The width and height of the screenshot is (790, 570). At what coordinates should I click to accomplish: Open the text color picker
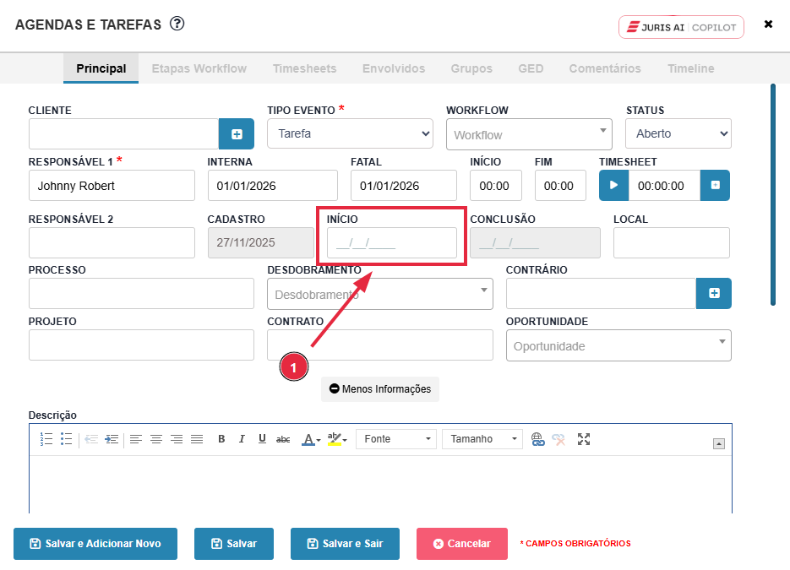pos(309,439)
